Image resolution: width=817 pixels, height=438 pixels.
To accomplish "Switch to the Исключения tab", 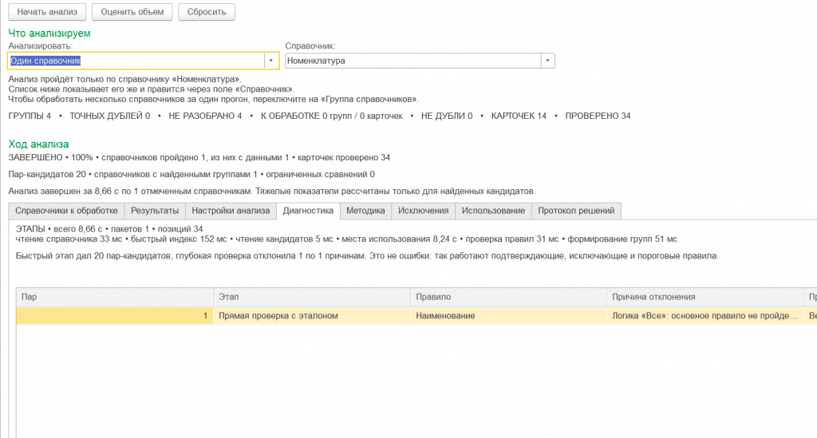I will pos(423,211).
